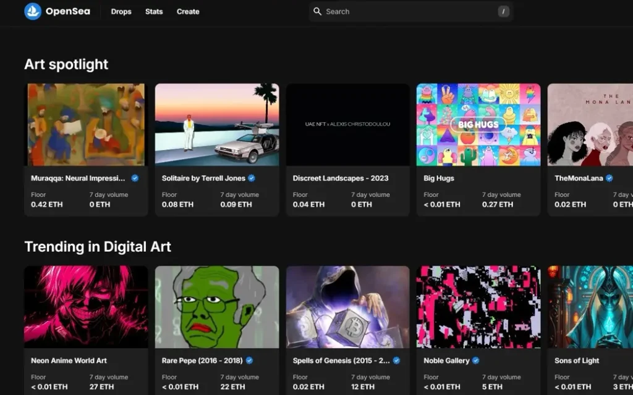The width and height of the screenshot is (633, 395).
Task: Click Rare Pepe floor price < 0.01 ETH
Action: pyautogui.click(x=180, y=387)
